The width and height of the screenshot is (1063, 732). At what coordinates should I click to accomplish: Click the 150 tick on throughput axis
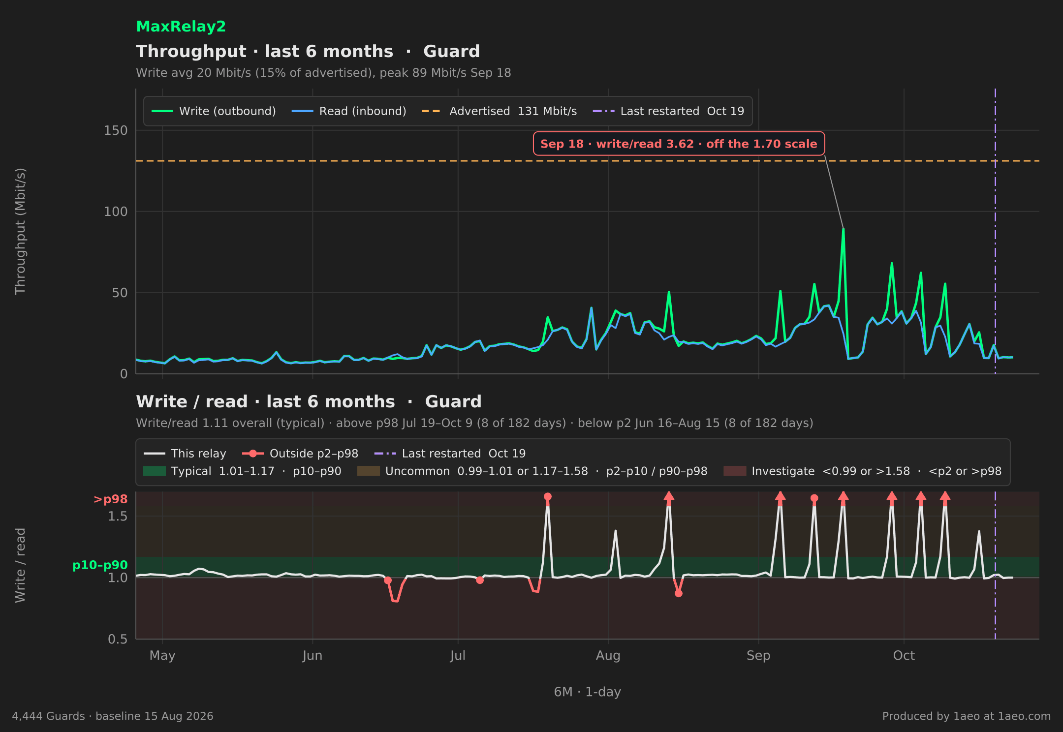[116, 130]
